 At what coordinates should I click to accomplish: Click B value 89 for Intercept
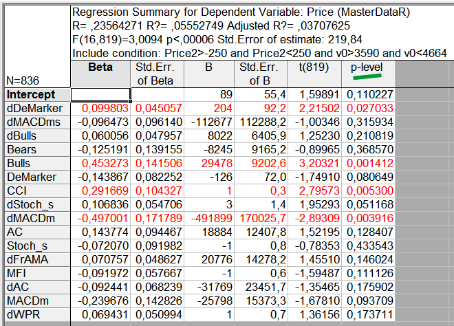click(x=209, y=95)
